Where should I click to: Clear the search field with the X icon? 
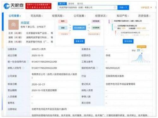point(115,8)
